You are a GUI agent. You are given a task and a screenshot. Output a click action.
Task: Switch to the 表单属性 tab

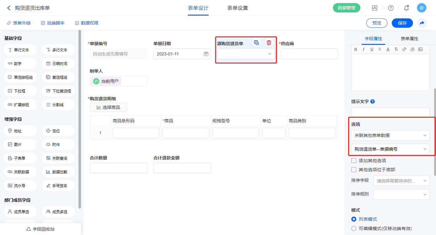tap(409, 39)
